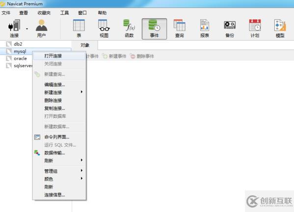Click the highlighted 事件 (Event) toolbar icon
The height and width of the screenshot is (212, 294).
click(154, 29)
